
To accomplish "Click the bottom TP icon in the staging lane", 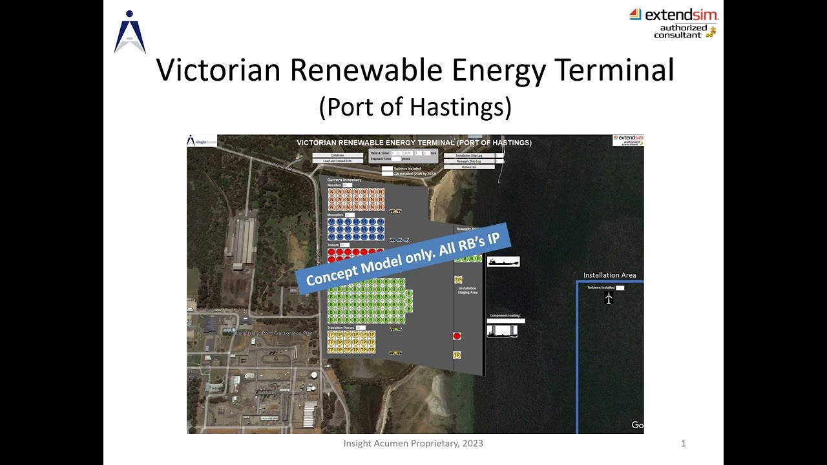I will (457, 355).
